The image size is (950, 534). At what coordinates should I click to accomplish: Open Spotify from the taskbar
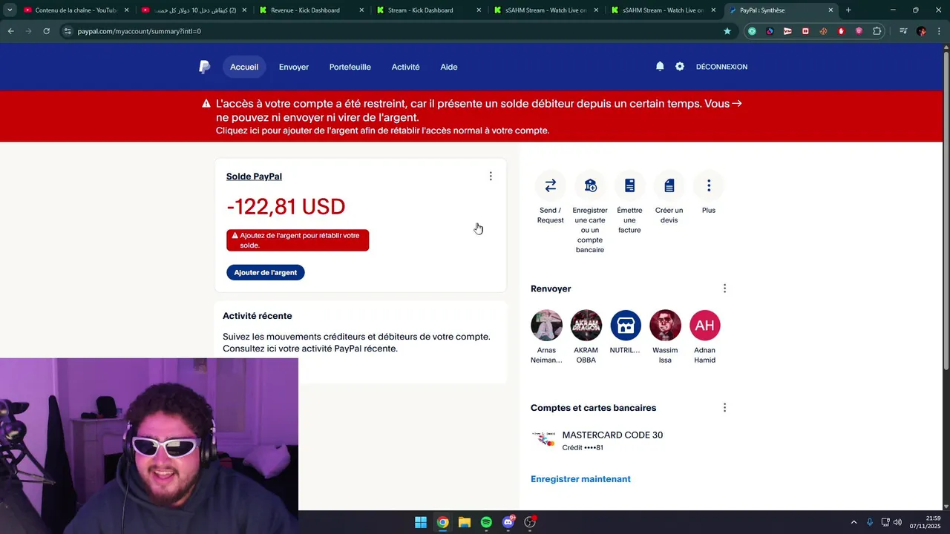pos(486,522)
